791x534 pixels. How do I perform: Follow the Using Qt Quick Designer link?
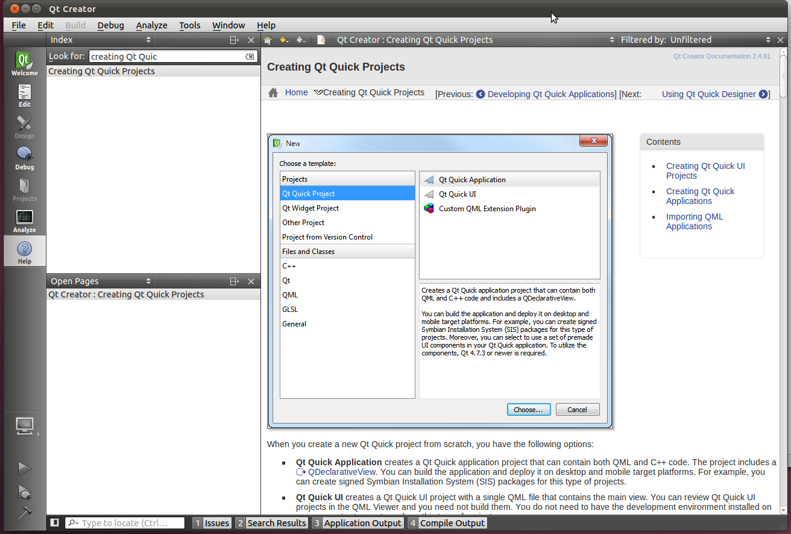point(708,94)
